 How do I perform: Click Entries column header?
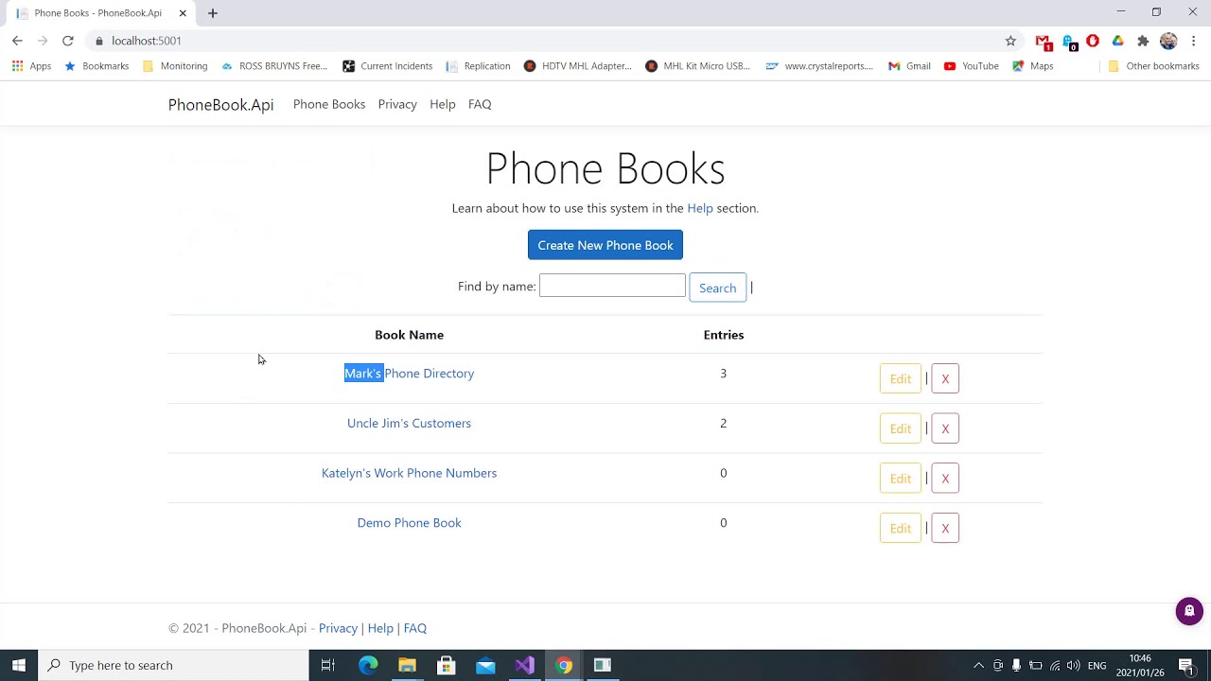click(724, 335)
